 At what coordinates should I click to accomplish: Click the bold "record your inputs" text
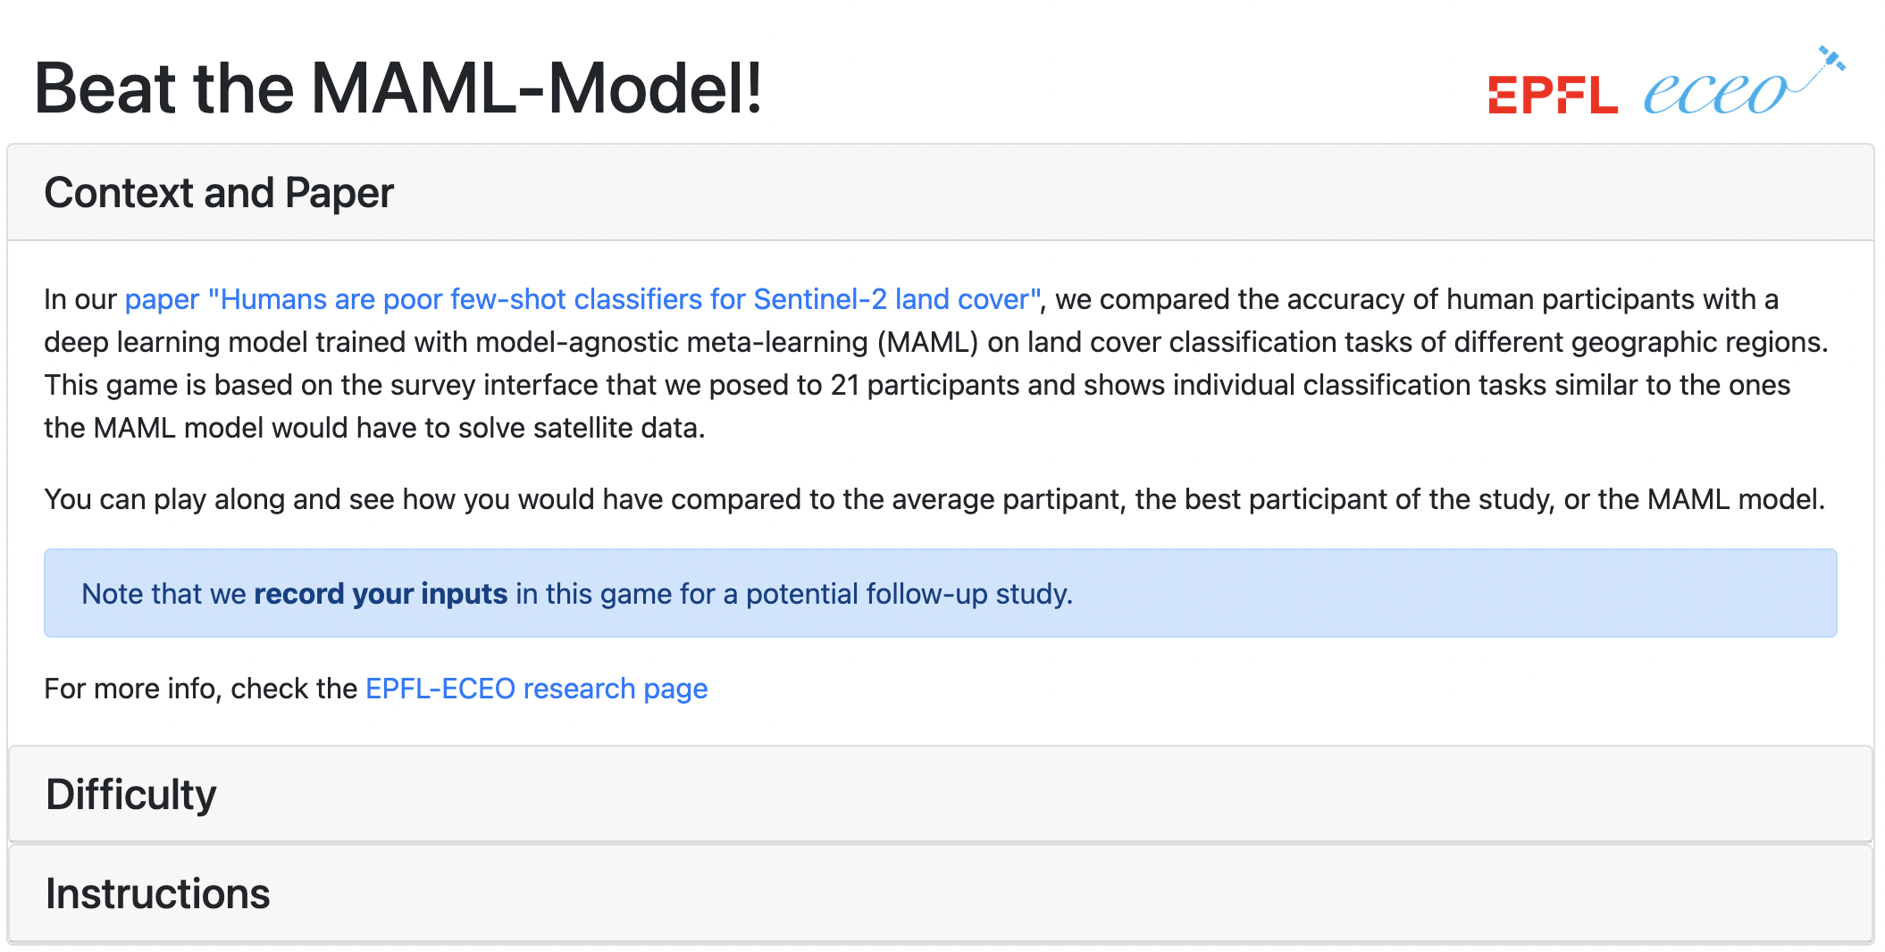point(381,594)
